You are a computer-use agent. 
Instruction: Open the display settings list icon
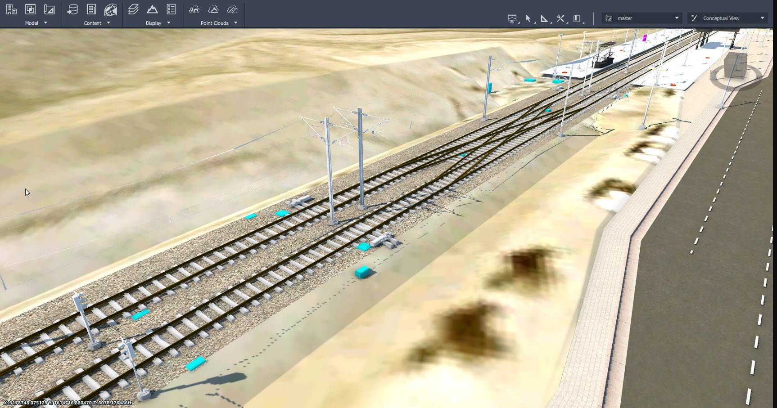click(x=171, y=9)
